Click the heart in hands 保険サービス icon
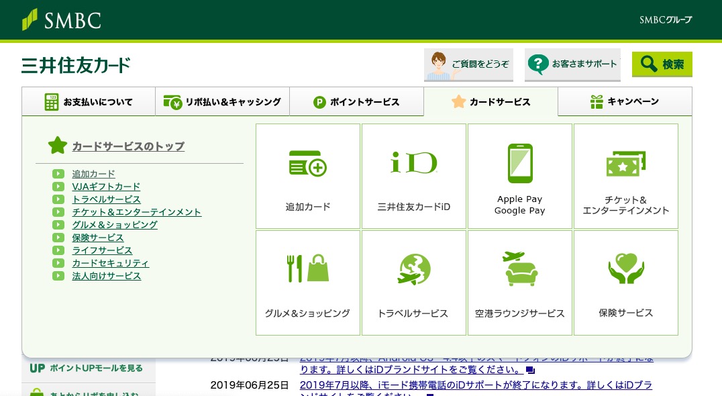Screen dimensions: 722x396 (x=626, y=268)
